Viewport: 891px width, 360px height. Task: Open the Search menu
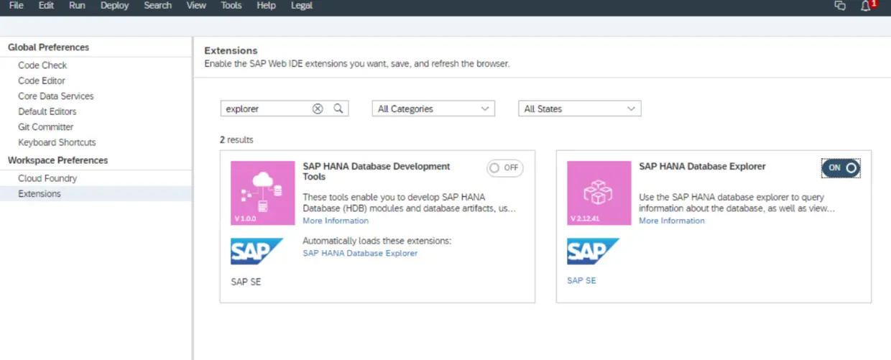(x=157, y=6)
